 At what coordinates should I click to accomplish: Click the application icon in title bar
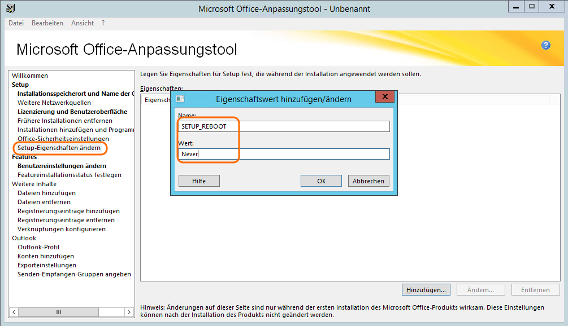tap(11, 8)
